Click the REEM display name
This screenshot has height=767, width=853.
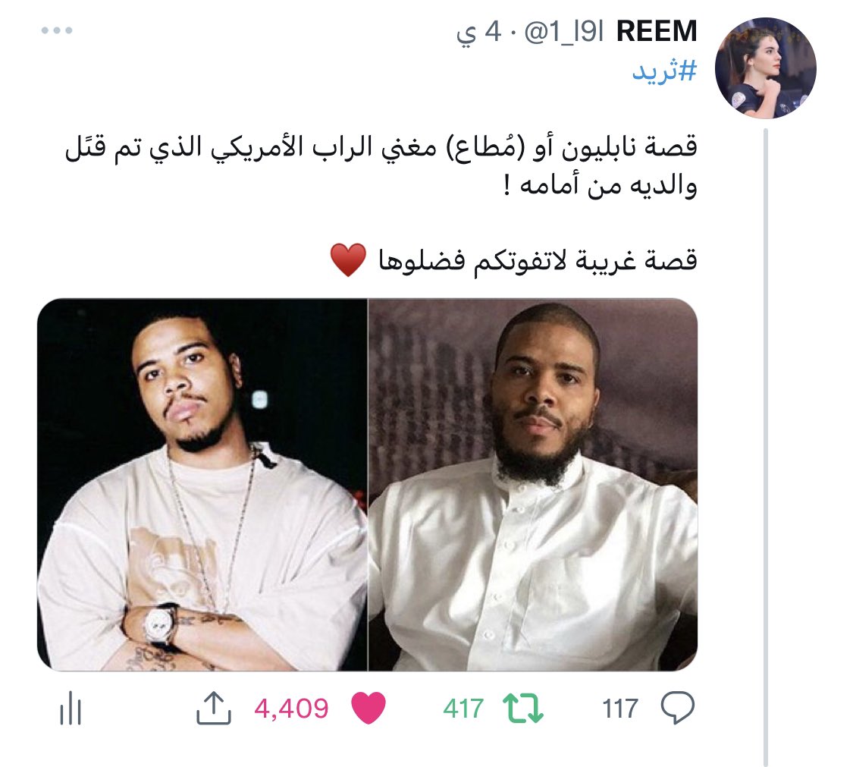tap(657, 31)
